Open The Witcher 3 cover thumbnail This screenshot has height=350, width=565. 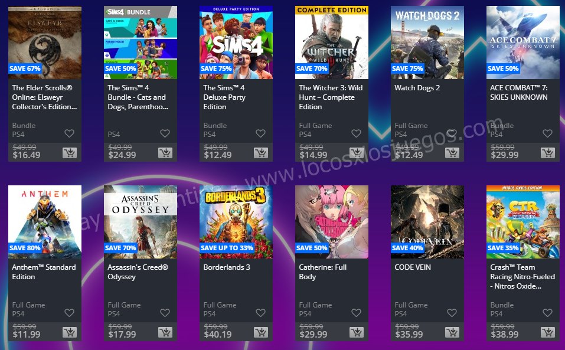point(332,42)
